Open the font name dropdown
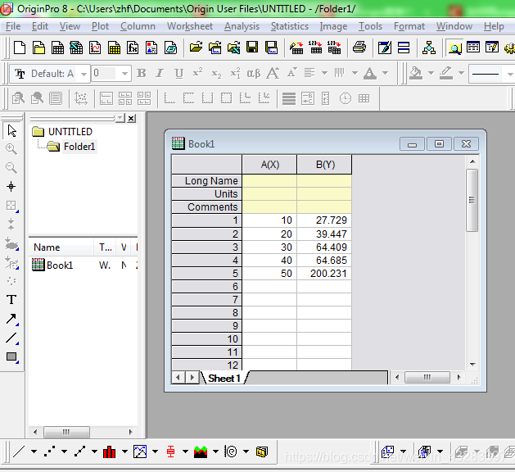The height and width of the screenshot is (472, 515). pos(84,74)
